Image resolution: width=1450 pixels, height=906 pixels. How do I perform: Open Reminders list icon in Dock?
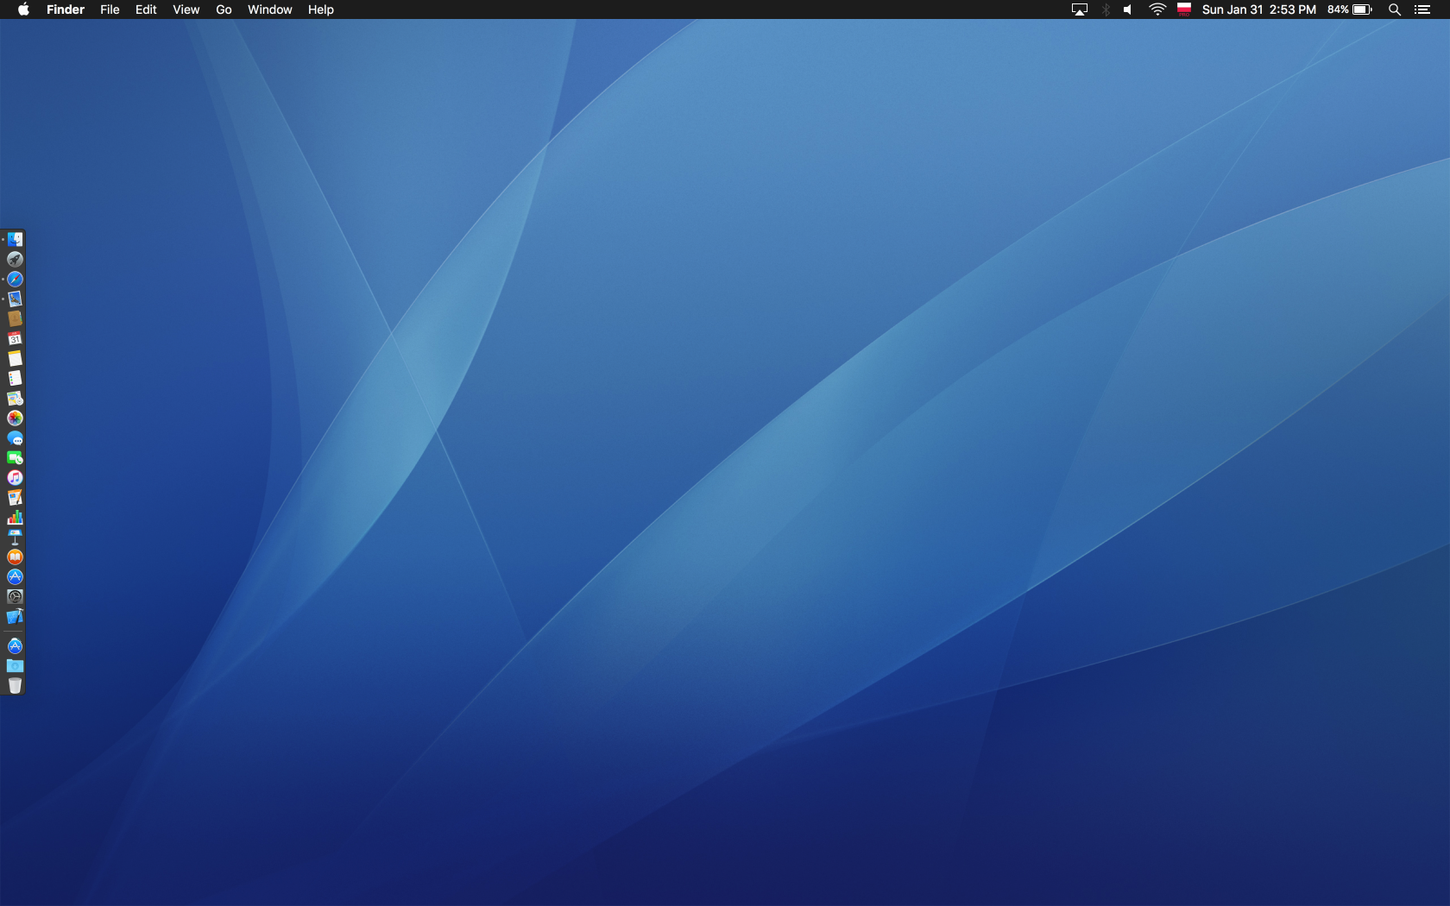coord(15,378)
